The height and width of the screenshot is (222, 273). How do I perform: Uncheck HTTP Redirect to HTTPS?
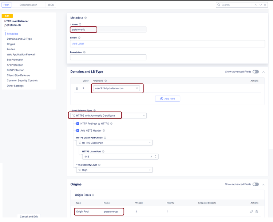tap(78, 124)
